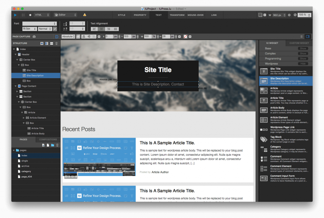Open the Normal font weight dropdown
Image resolution: width=324 pixels, height=218 pixels.
pos(45,29)
